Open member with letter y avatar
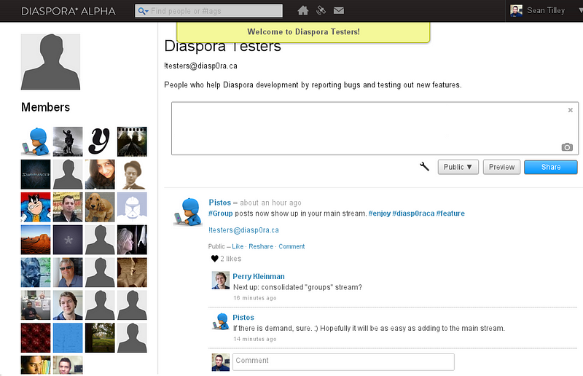Image resolution: width=583 pixels, height=376 pixels. point(100,141)
